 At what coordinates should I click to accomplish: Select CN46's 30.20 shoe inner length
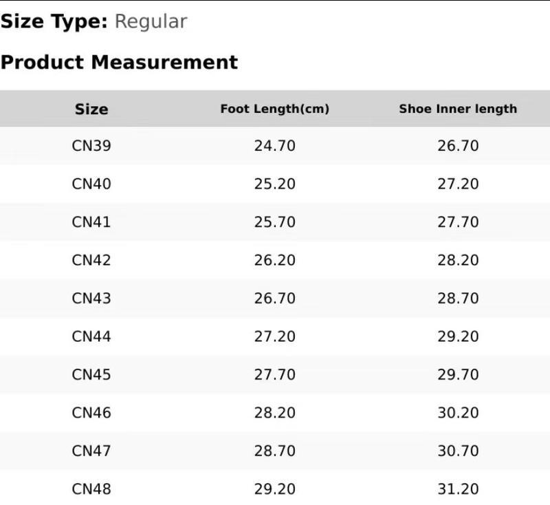tap(458, 413)
